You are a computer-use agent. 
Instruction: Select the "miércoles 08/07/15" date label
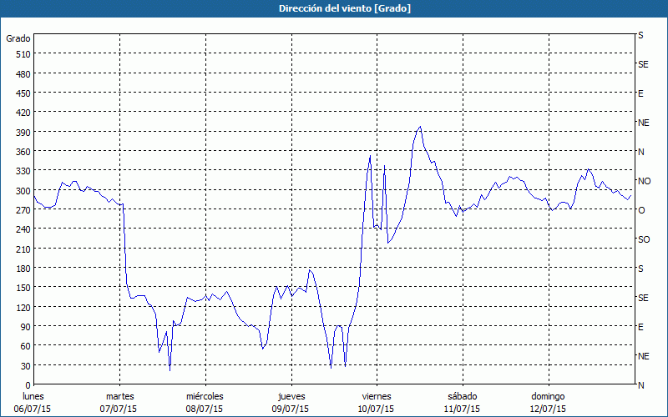205,403
